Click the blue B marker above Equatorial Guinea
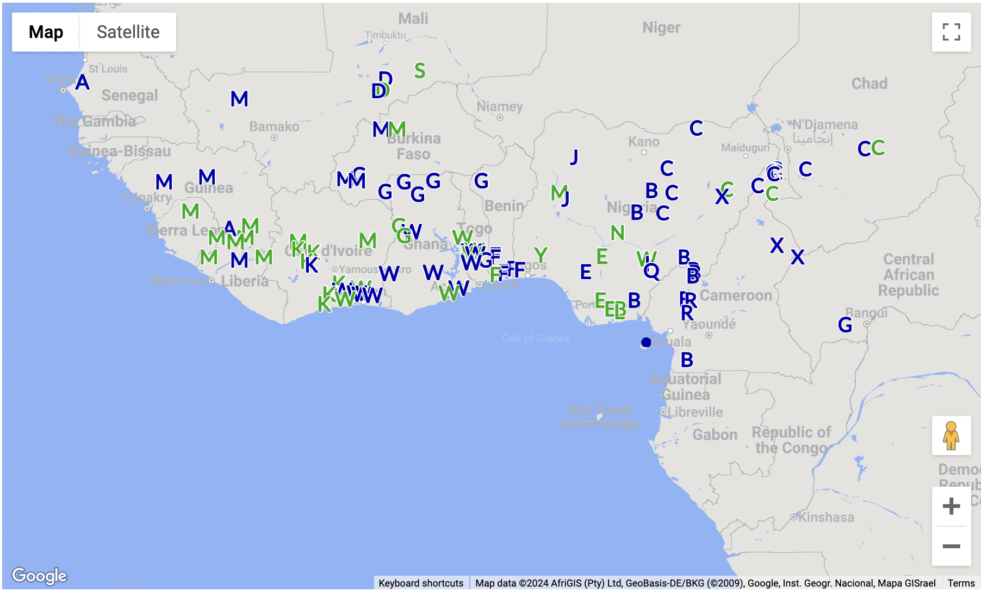Image resolution: width=981 pixels, height=592 pixels. 687,360
